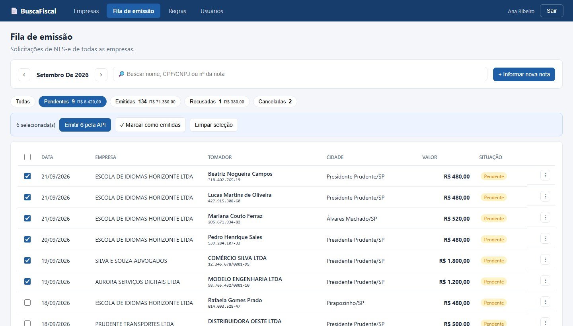The width and height of the screenshot is (573, 326).
Task: Click AURORA SERVIÇOS DIGITAIS LTDA company cell
Action: point(138,282)
